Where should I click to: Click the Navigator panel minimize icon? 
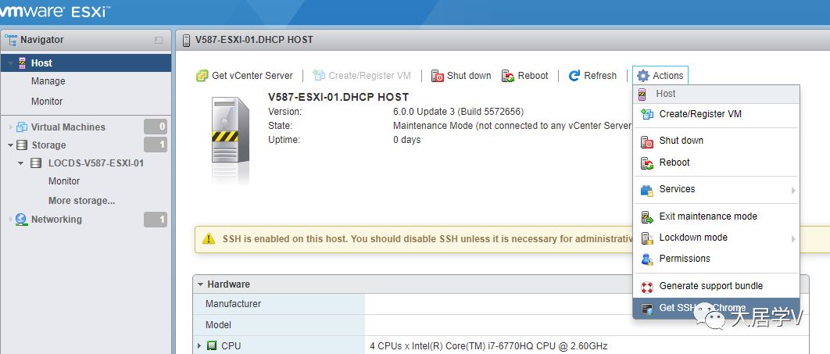pos(159,40)
